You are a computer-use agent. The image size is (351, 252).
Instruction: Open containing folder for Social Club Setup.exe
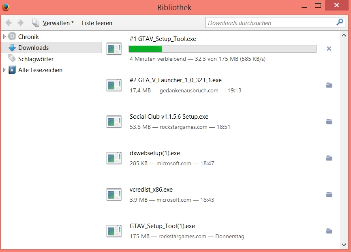pyautogui.click(x=329, y=122)
